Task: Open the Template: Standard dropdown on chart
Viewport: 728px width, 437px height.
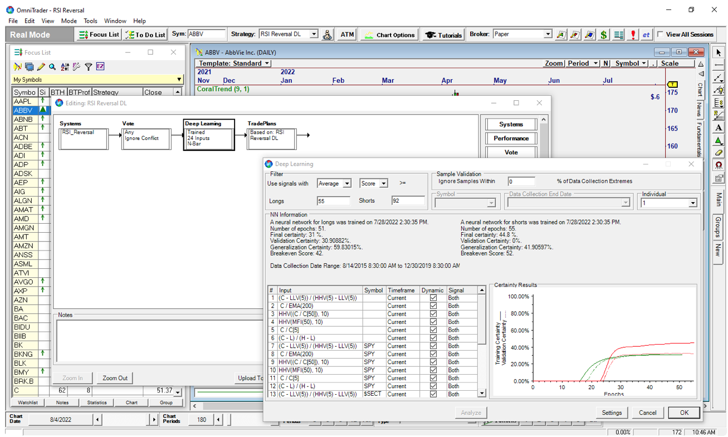Action: [x=234, y=63]
